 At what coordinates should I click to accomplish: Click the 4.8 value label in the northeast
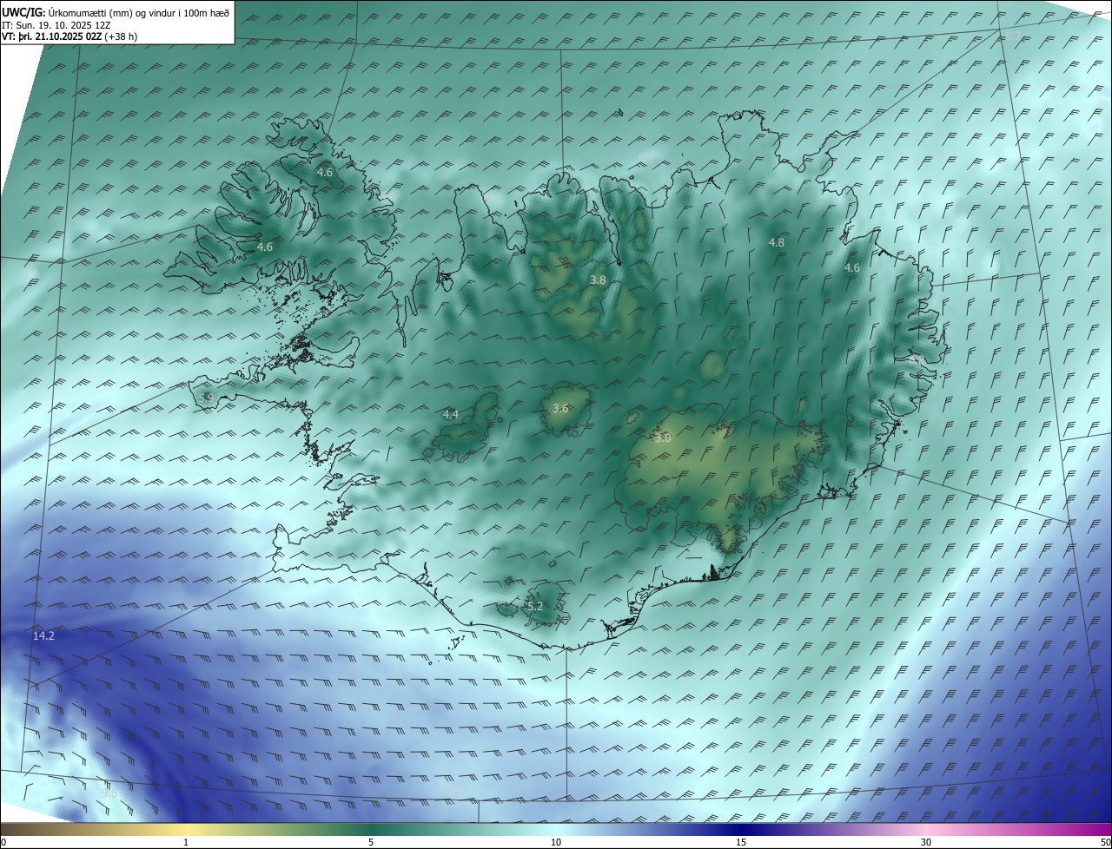coord(777,243)
